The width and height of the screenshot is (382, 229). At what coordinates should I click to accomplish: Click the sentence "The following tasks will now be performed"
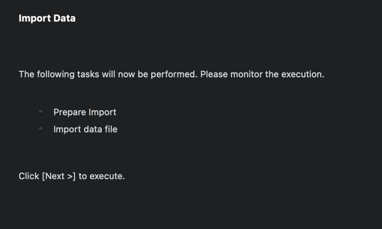coord(108,74)
